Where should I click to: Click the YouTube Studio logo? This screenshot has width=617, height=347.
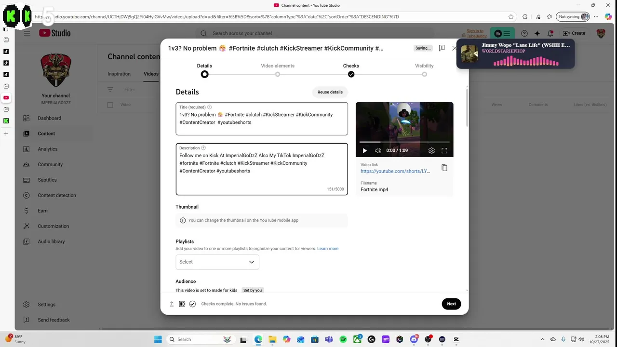click(55, 33)
